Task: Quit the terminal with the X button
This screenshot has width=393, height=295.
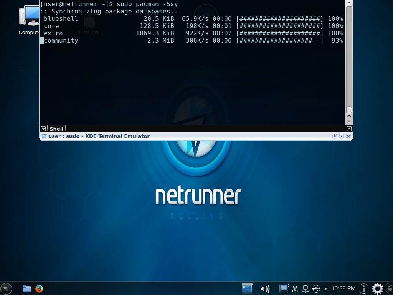Action: 348,136
